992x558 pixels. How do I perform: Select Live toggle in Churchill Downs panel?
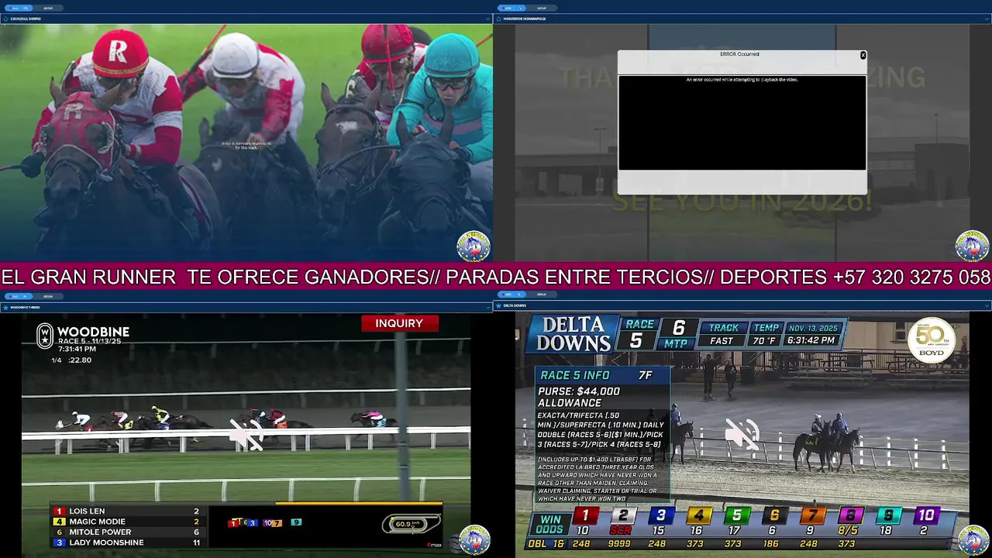coord(20,8)
